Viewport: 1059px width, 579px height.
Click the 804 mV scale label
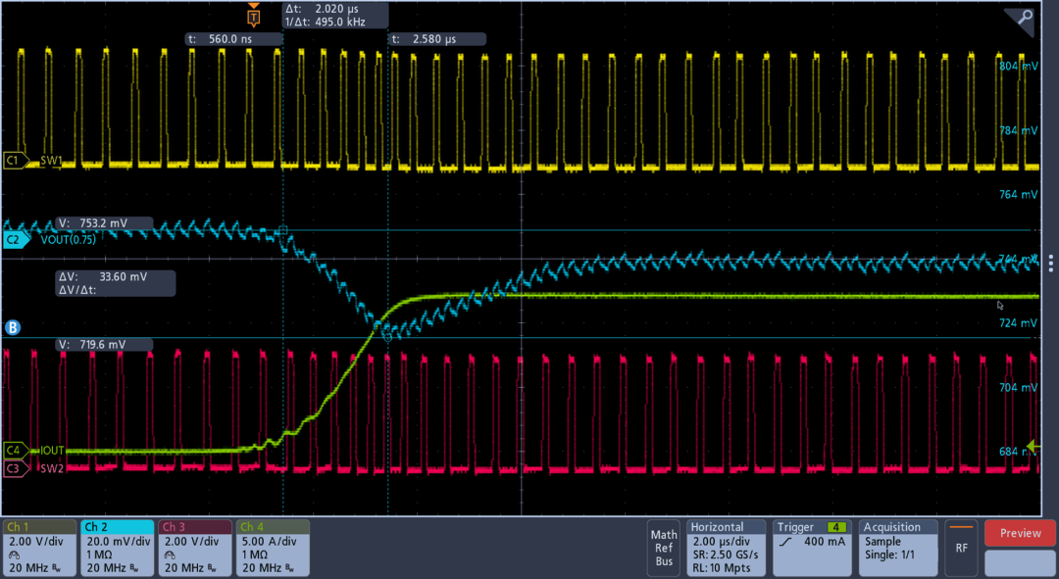coord(1018,67)
